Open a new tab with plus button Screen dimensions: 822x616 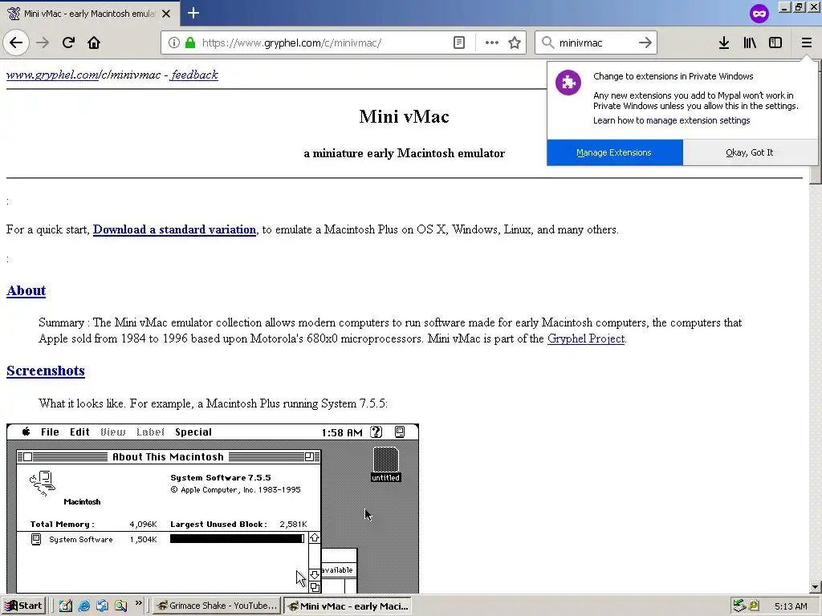point(193,13)
